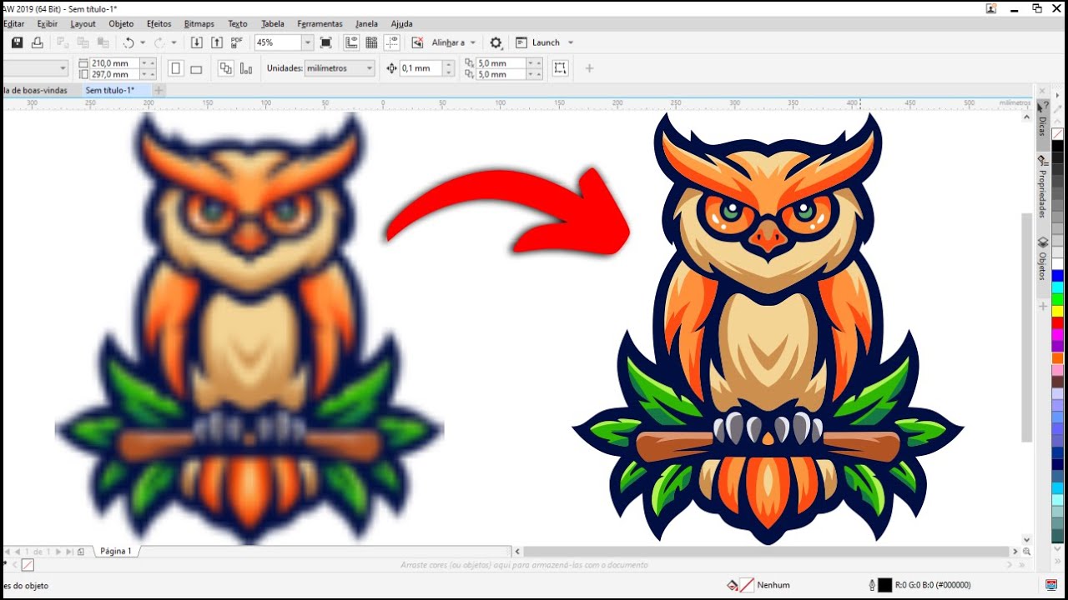The image size is (1068, 600).
Task: Open the zoom level 45% dropdown
Action: click(x=307, y=42)
